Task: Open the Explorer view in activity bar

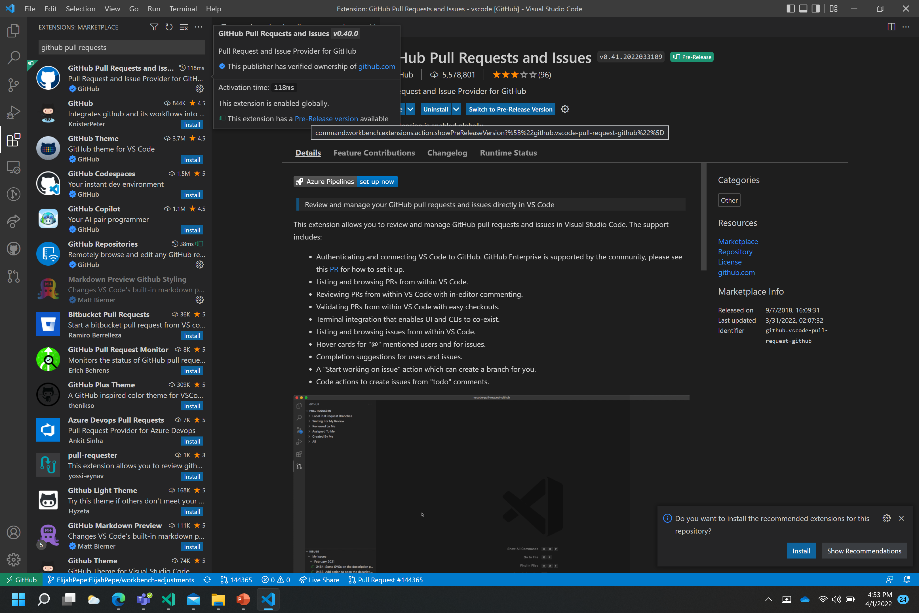Action: click(x=13, y=30)
